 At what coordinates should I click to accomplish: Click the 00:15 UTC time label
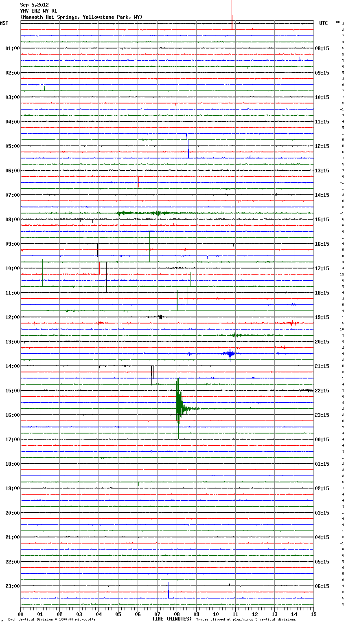click(x=322, y=440)
